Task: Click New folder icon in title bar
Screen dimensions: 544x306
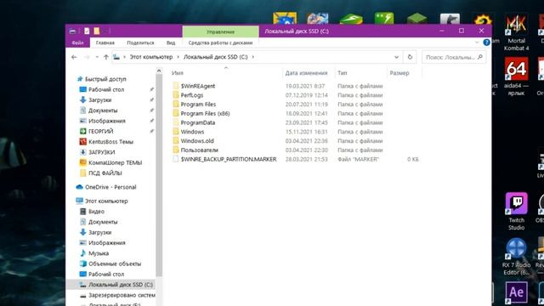Action: pos(96,31)
